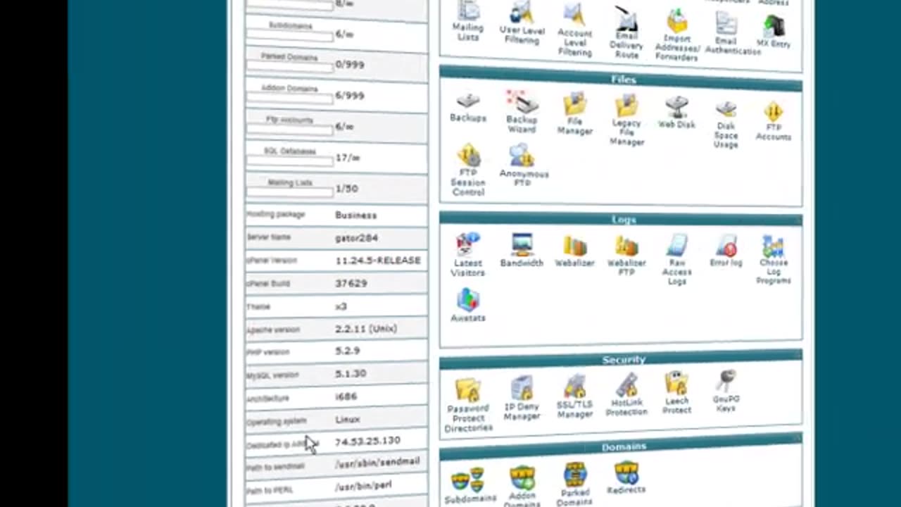Click Apache version 2.2.11 (Unix)
The height and width of the screenshot is (507, 901).
pos(366,329)
